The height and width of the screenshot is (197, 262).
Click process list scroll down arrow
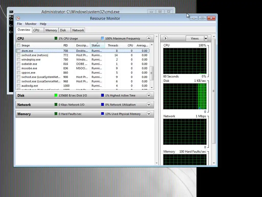[152, 88]
